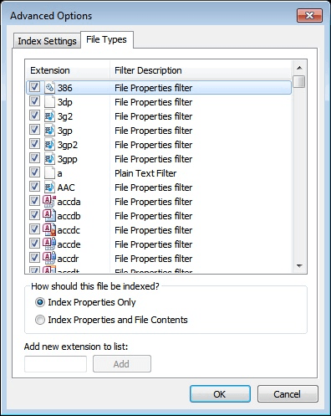This screenshot has height=416, width=331.
Task: Select the accda Access file icon
Action: pyautogui.click(x=49, y=202)
